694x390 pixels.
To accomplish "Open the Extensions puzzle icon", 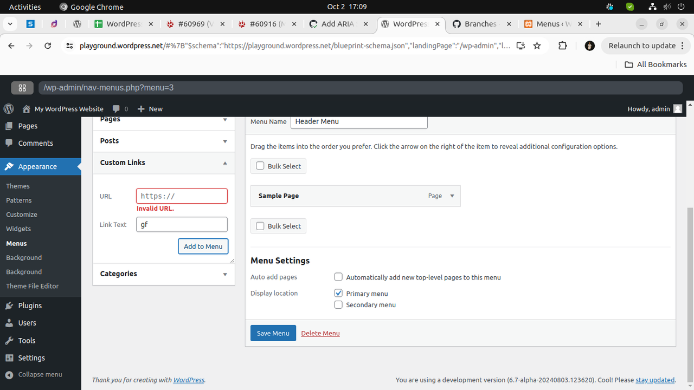I will point(563,46).
